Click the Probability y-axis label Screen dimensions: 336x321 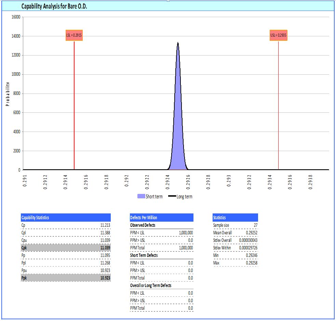tap(7, 94)
